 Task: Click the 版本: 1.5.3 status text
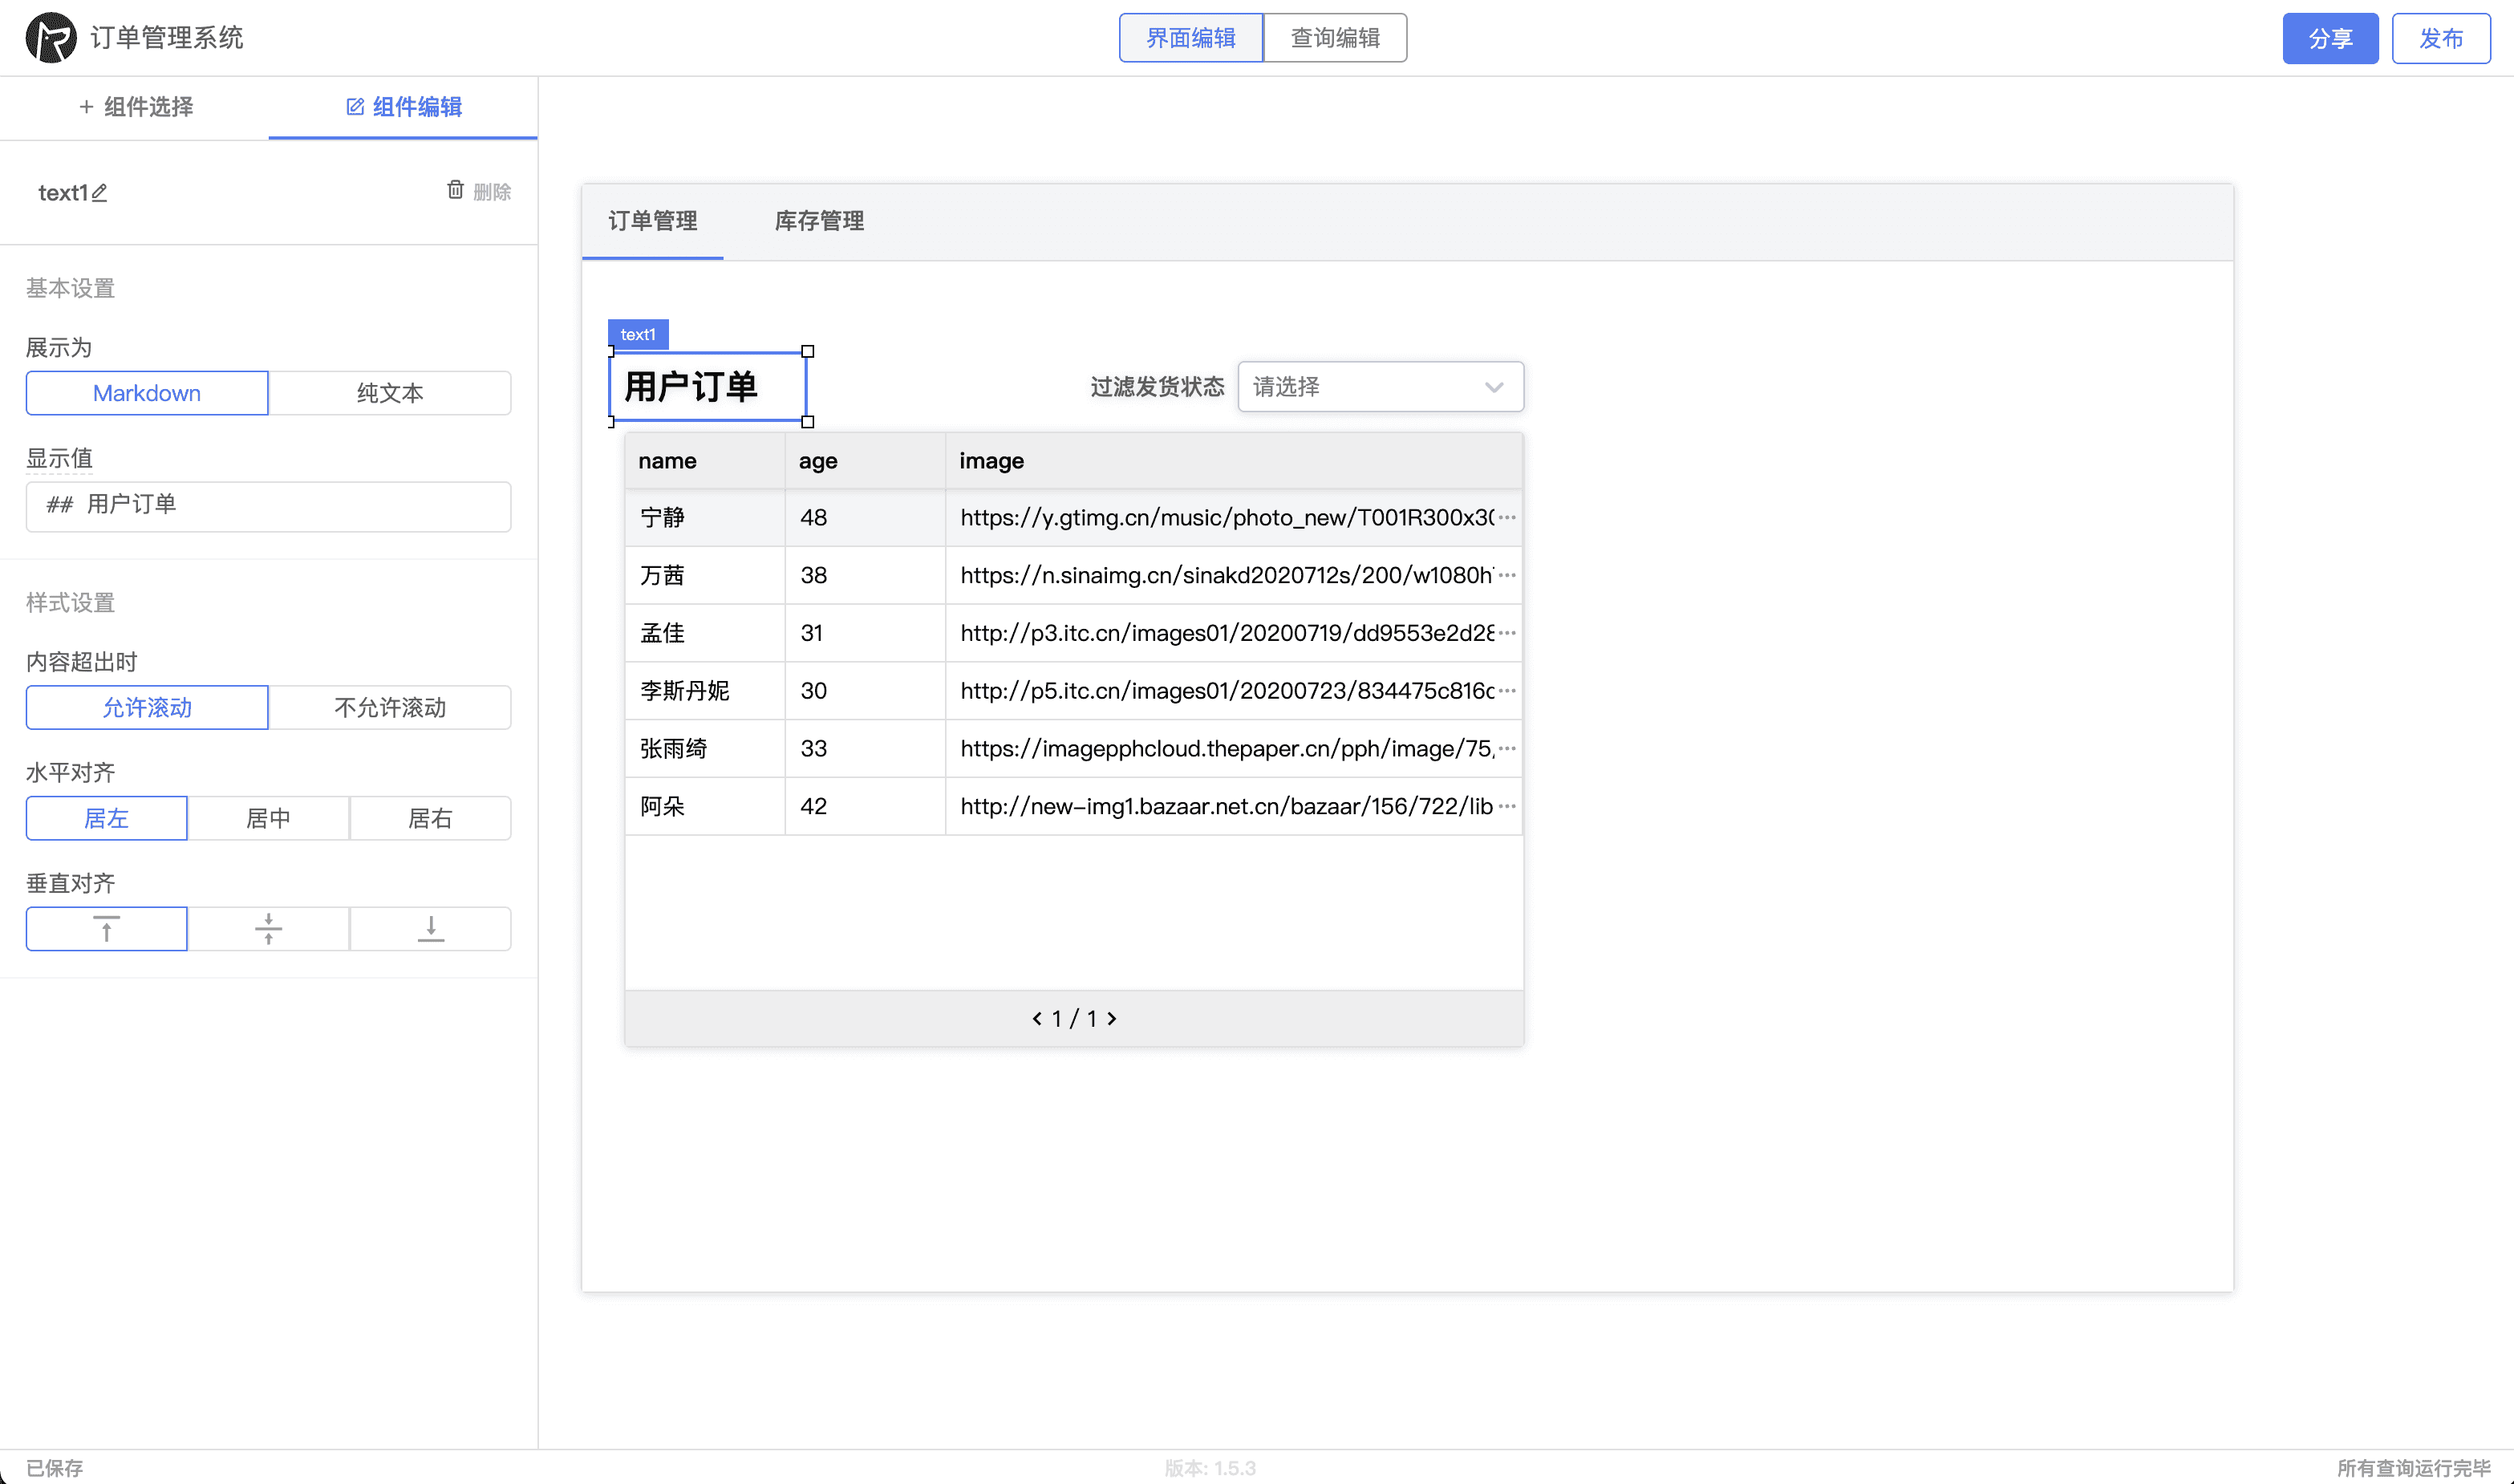tap(1210, 1468)
